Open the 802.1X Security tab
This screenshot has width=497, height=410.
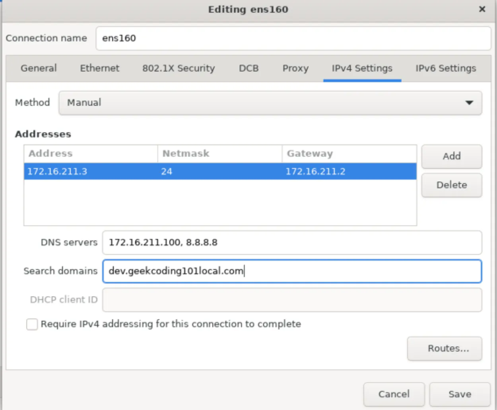(178, 68)
